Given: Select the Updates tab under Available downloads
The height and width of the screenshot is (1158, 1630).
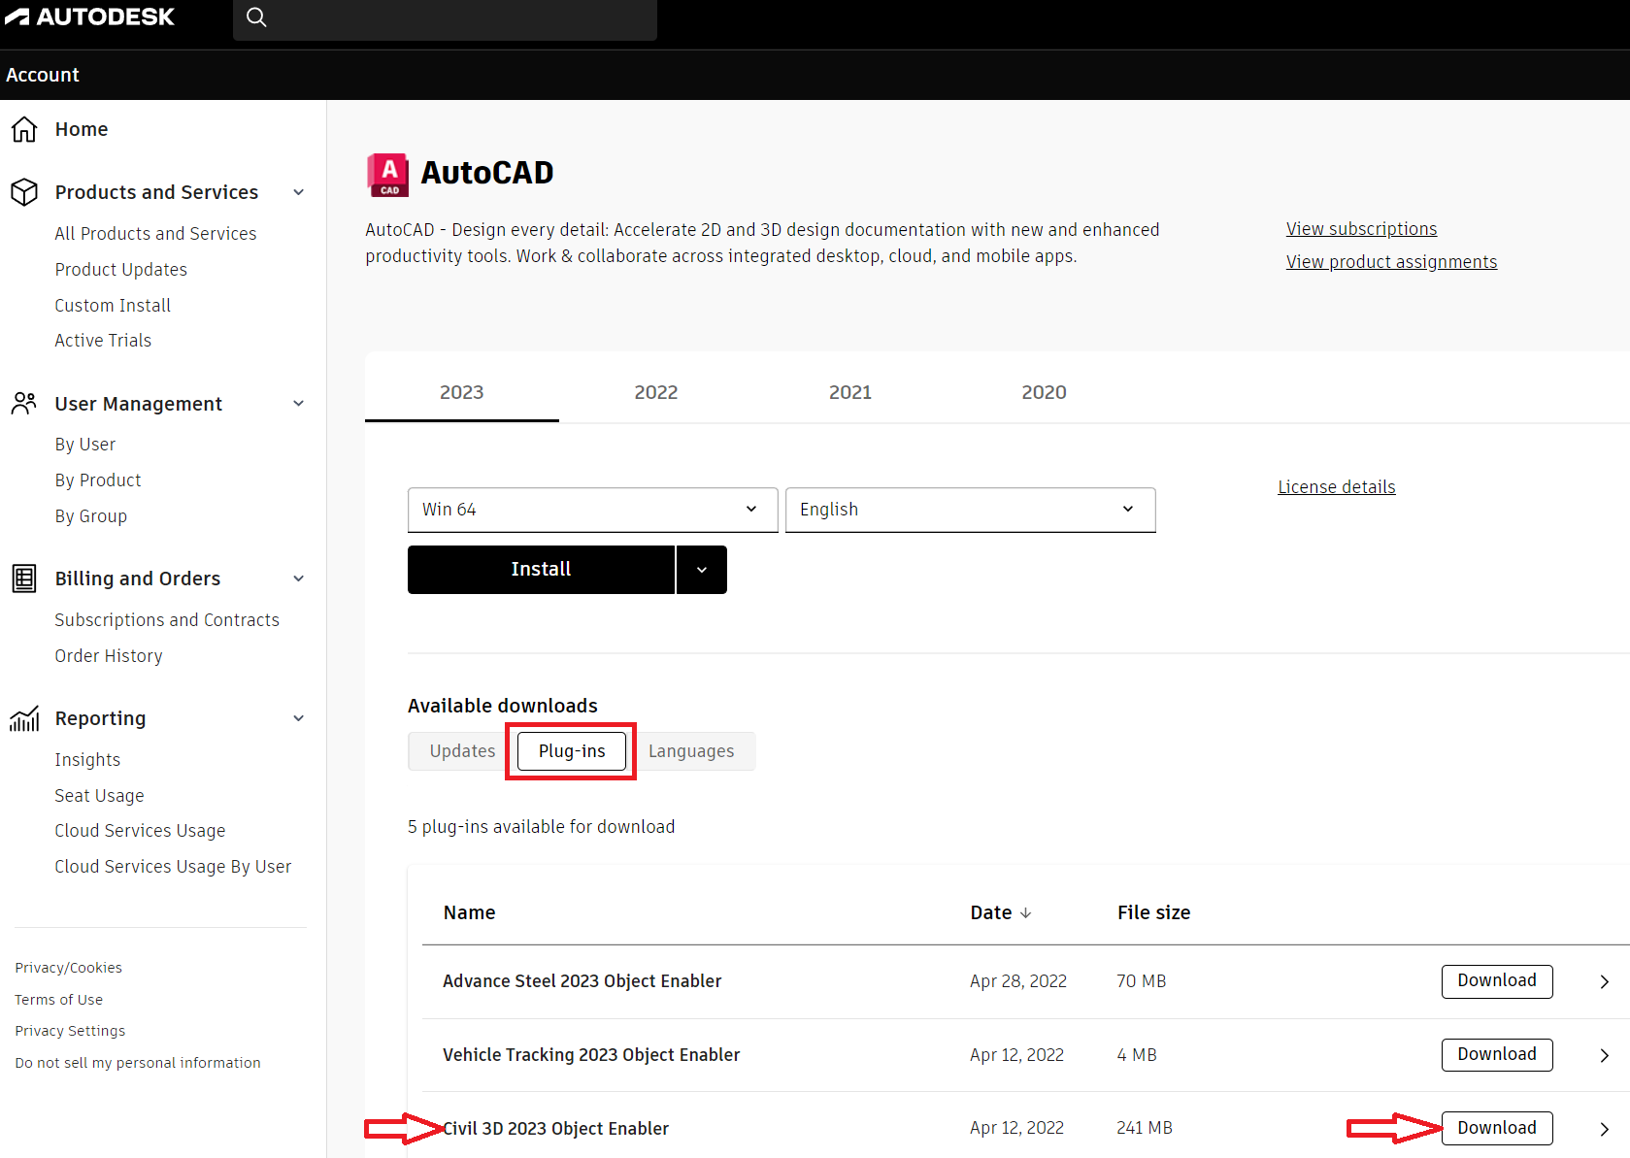Looking at the screenshot, I should (x=461, y=750).
